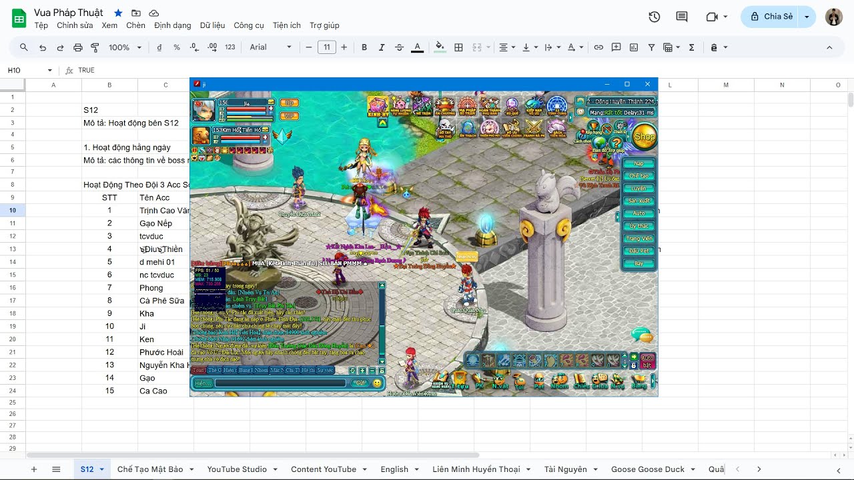This screenshot has height=480, width=854.
Task: Open the Ấn Chương game icon
Action: (445, 107)
